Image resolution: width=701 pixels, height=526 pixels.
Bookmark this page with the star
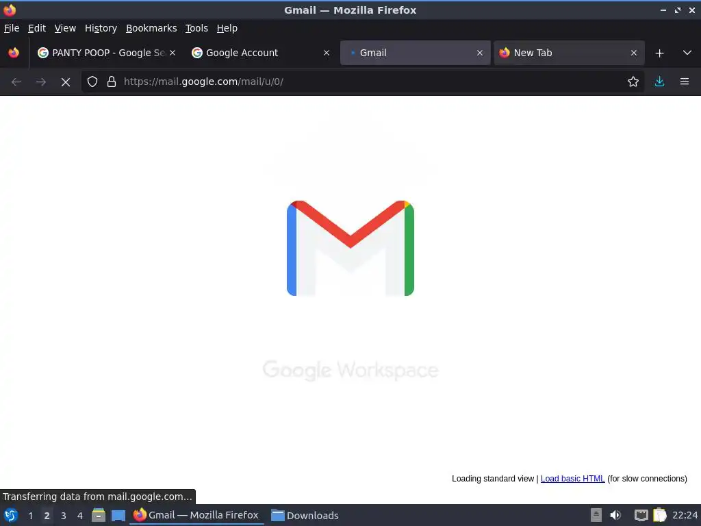coord(633,82)
